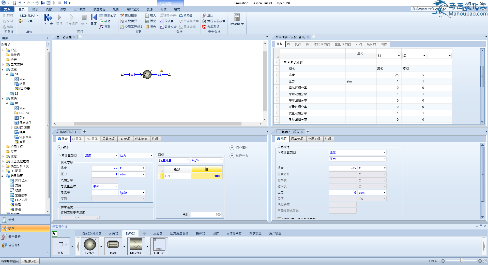The height and width of the screenshot is (265, 488).
Task: Open Model Summary (模型摘要)
Action: (129, 16)
